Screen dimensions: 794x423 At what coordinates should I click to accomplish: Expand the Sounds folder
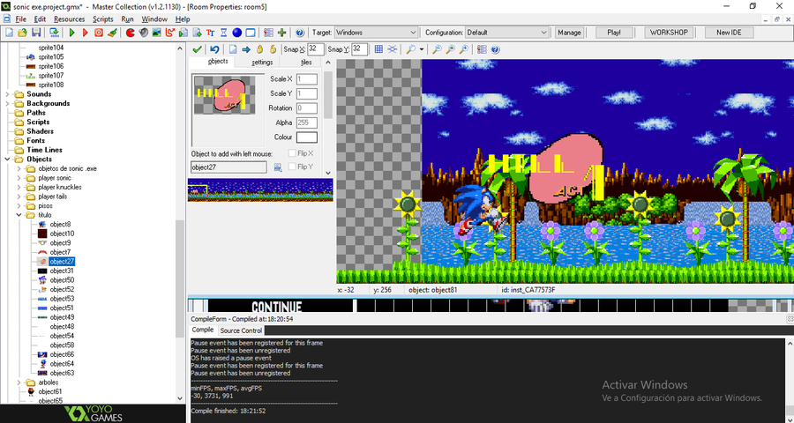coord(7,94)
